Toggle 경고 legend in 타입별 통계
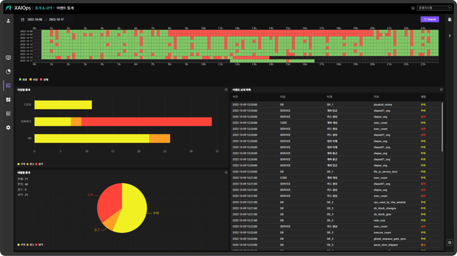457x256 pixels. pyautogui.click(x=30, y=164)
